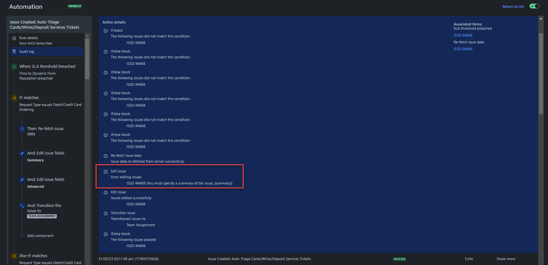Viewport: 548px width, 265px height.
Task: Click the Transitioned issues to text
Action: 128,219
